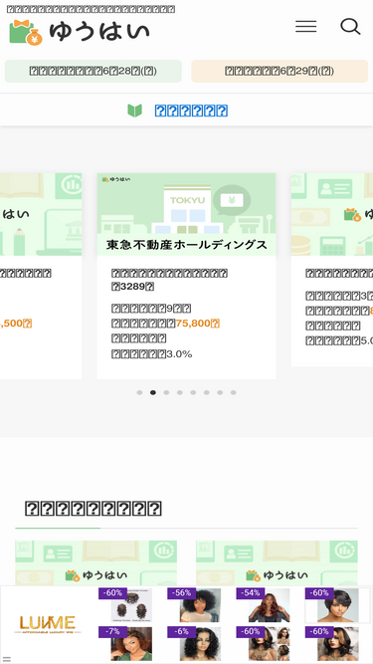Image resolution: width=373 pixels, height=664 pixels.
Task: Click the 75,800 price text
Action: 198,324
